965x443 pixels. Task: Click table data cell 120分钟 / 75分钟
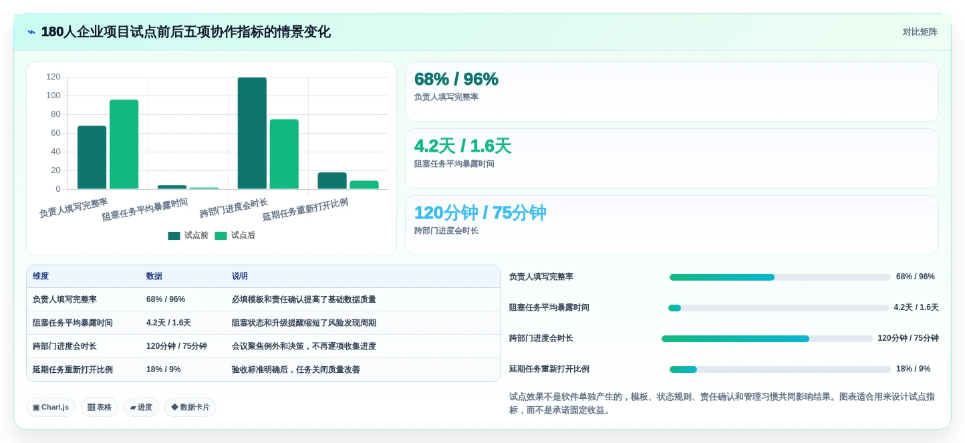coord(176,346)
